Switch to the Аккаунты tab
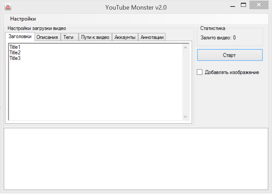This screenshot has width=272, height=194. pos(125,37)
